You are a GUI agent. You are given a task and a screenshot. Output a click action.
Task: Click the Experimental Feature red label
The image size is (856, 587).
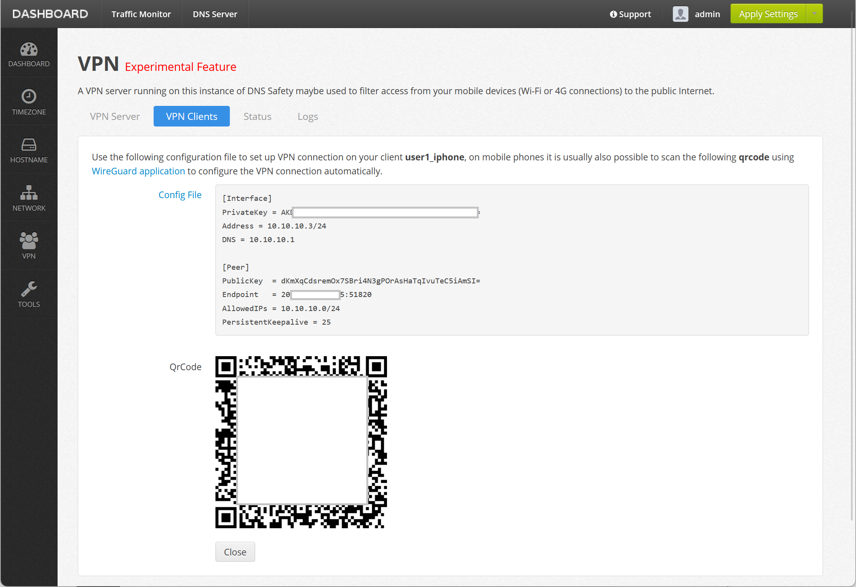coord(180,67)
